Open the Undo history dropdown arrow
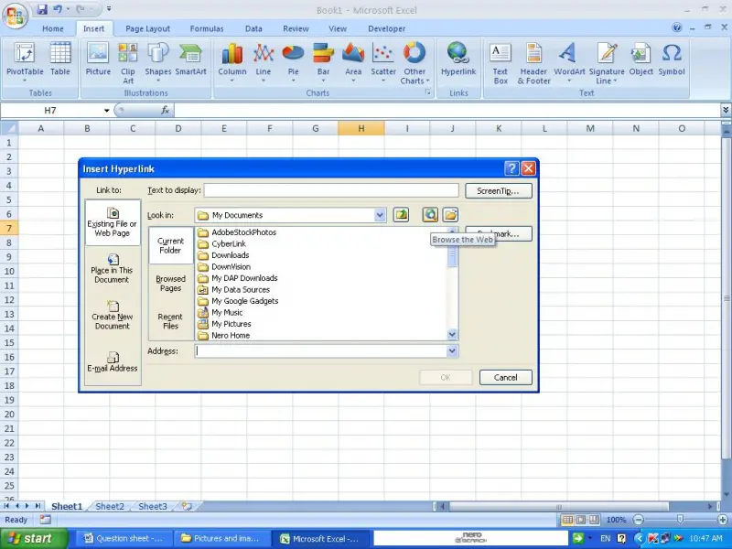 pyautogui.click(x=68, y=9)
